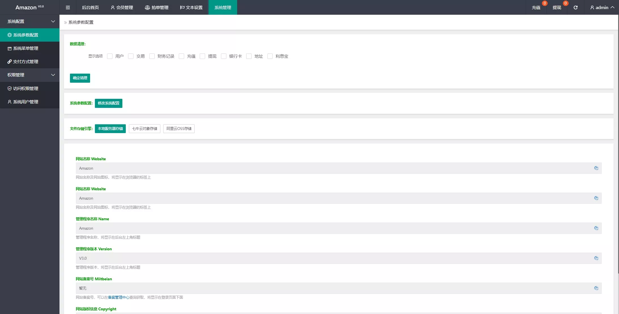
Task: Click copy icon for 管理程序名称 Name field
Action: (596, 228)
